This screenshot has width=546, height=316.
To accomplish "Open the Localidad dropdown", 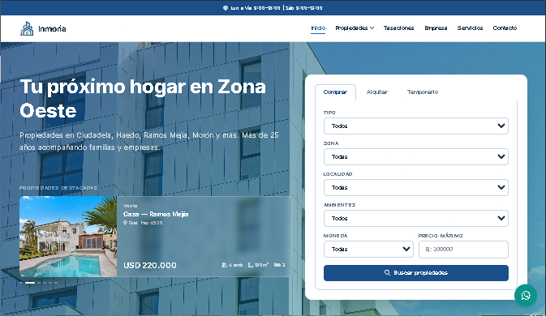I will click(415, 187).
